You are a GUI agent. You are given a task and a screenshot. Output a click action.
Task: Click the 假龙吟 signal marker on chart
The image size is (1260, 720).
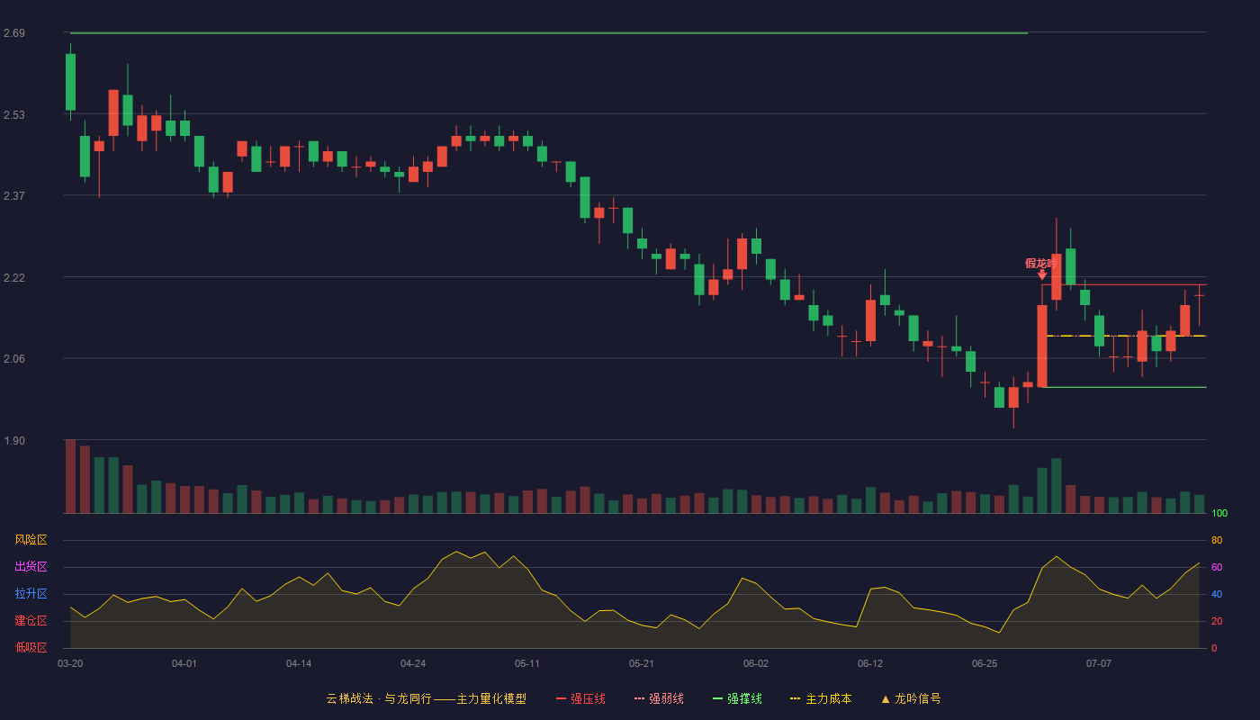[1041, 267]
